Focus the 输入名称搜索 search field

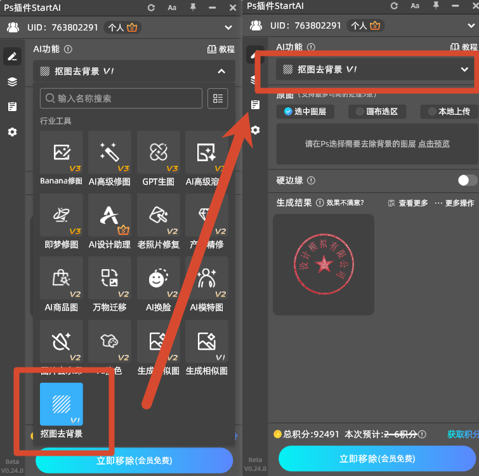121,98
